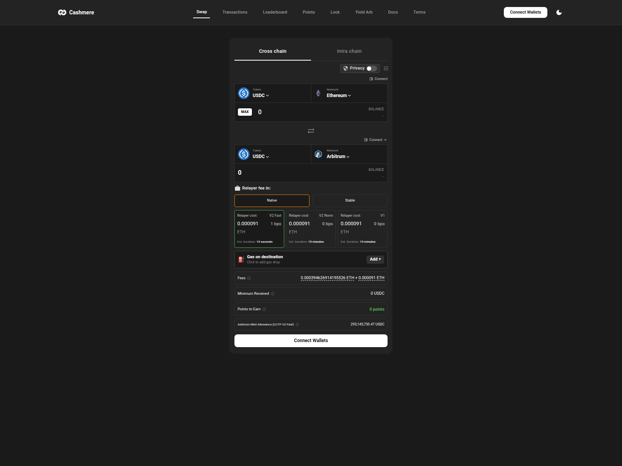Select Native relayer fee option

[272, 201]
